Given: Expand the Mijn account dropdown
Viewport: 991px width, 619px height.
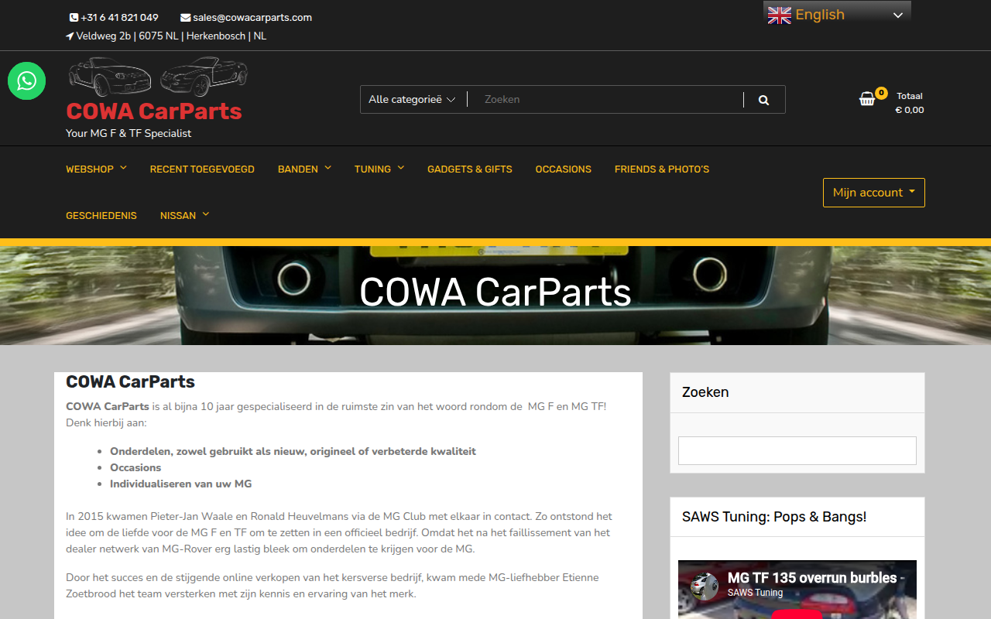Looking at the screenshot, I should coord(874,193).
